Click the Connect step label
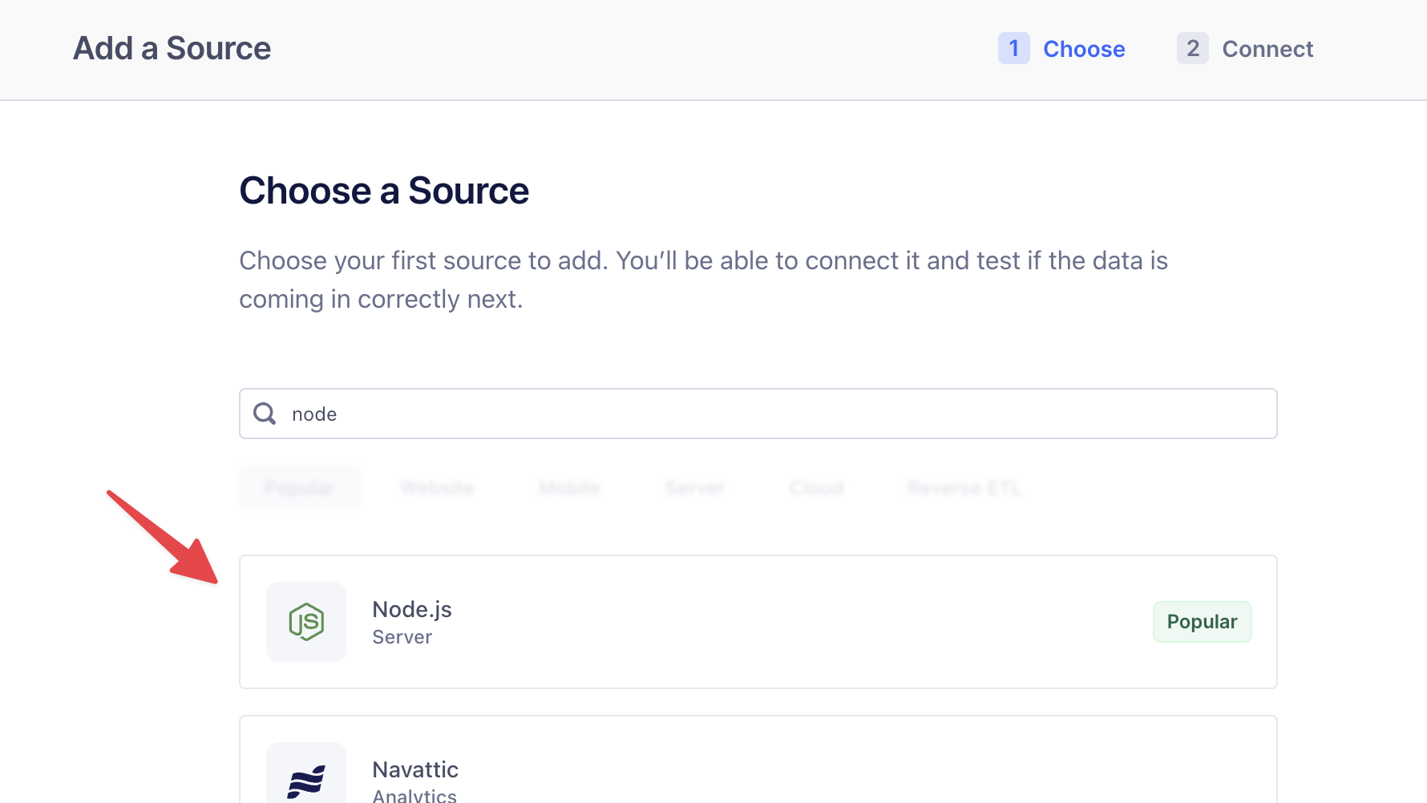 coord(1267,48)
